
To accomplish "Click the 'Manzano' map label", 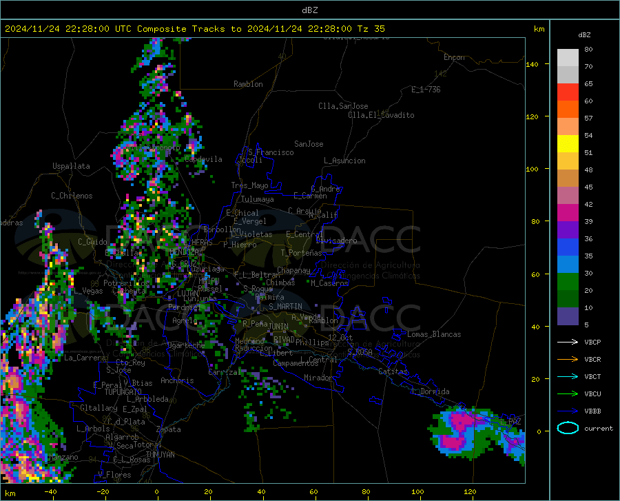I will point(63,457).
